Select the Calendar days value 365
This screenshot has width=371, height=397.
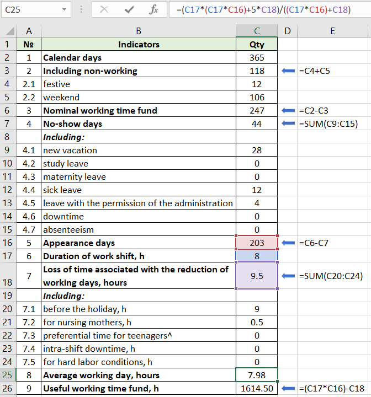[x=257, y=57]
